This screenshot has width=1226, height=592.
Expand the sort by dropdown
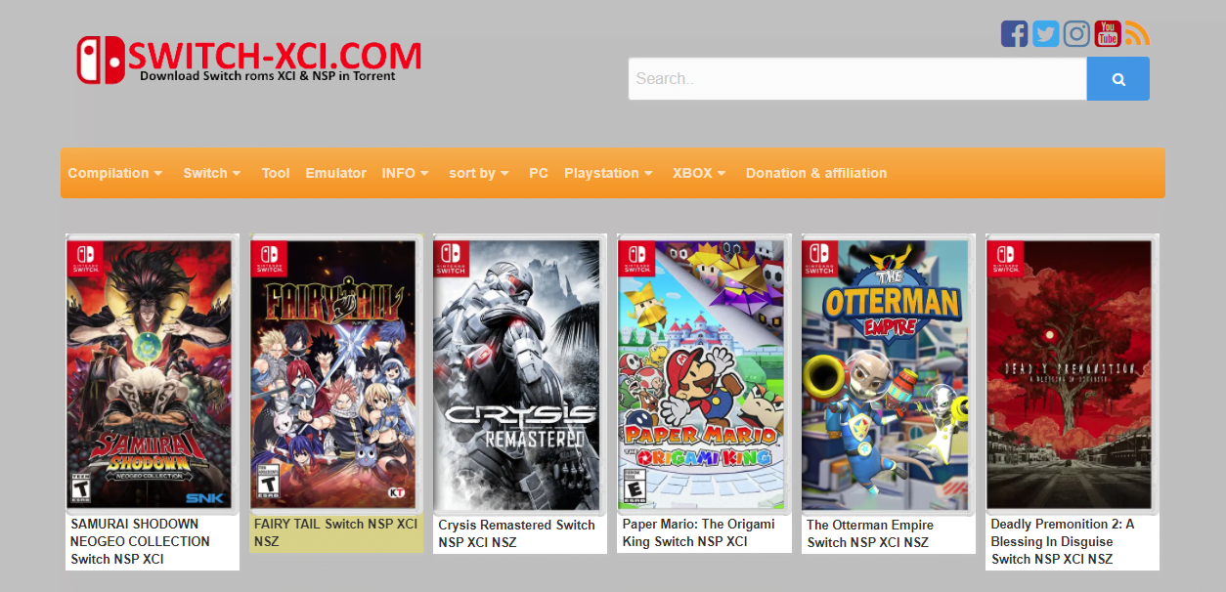pos(479,173)
